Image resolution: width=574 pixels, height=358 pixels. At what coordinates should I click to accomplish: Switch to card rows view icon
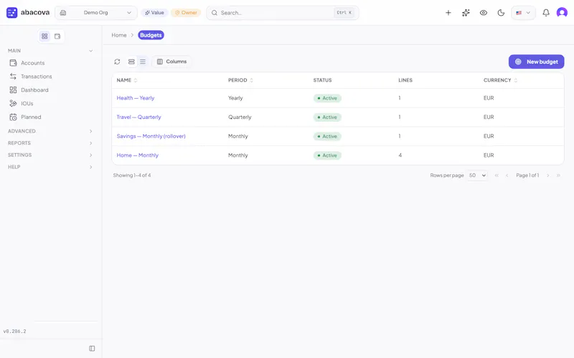click(131, 62)
